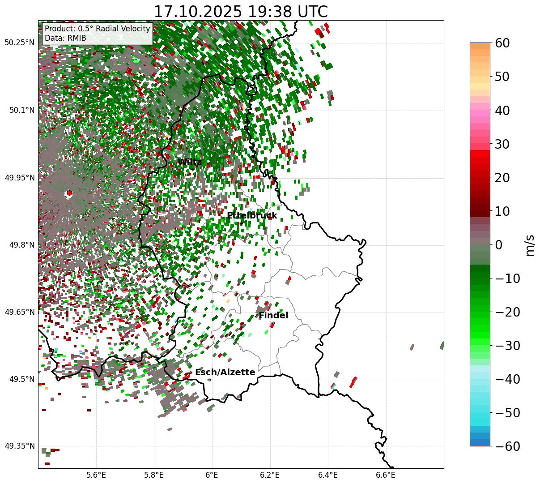Click the Esch/Alzette location cross marker

(209, 380)
